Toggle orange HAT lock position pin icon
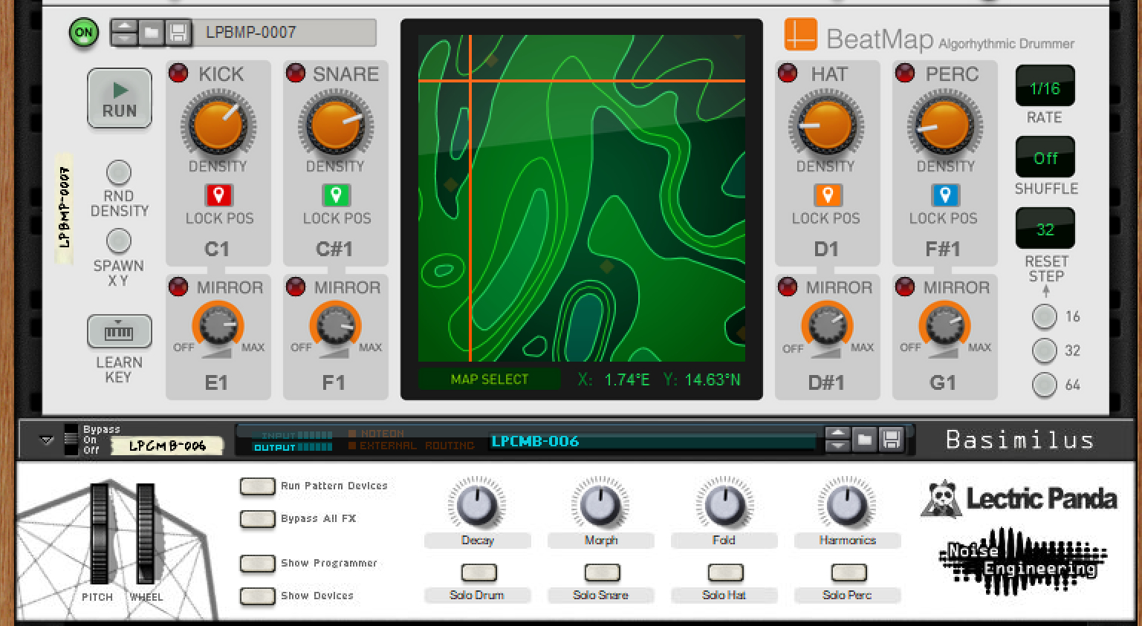The width and height of the screenshot is (1142, 626). click(x=827, y=195)
